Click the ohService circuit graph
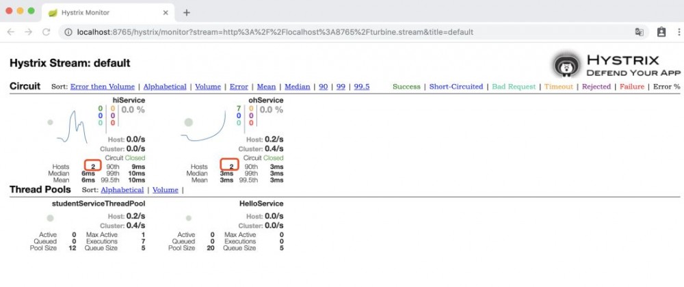Viewport: 684px width, 287px height. [x=203, y=126]
